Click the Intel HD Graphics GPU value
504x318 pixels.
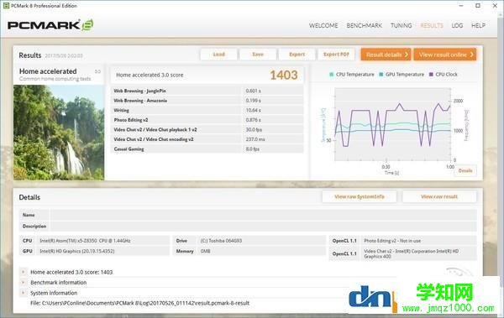76,251
